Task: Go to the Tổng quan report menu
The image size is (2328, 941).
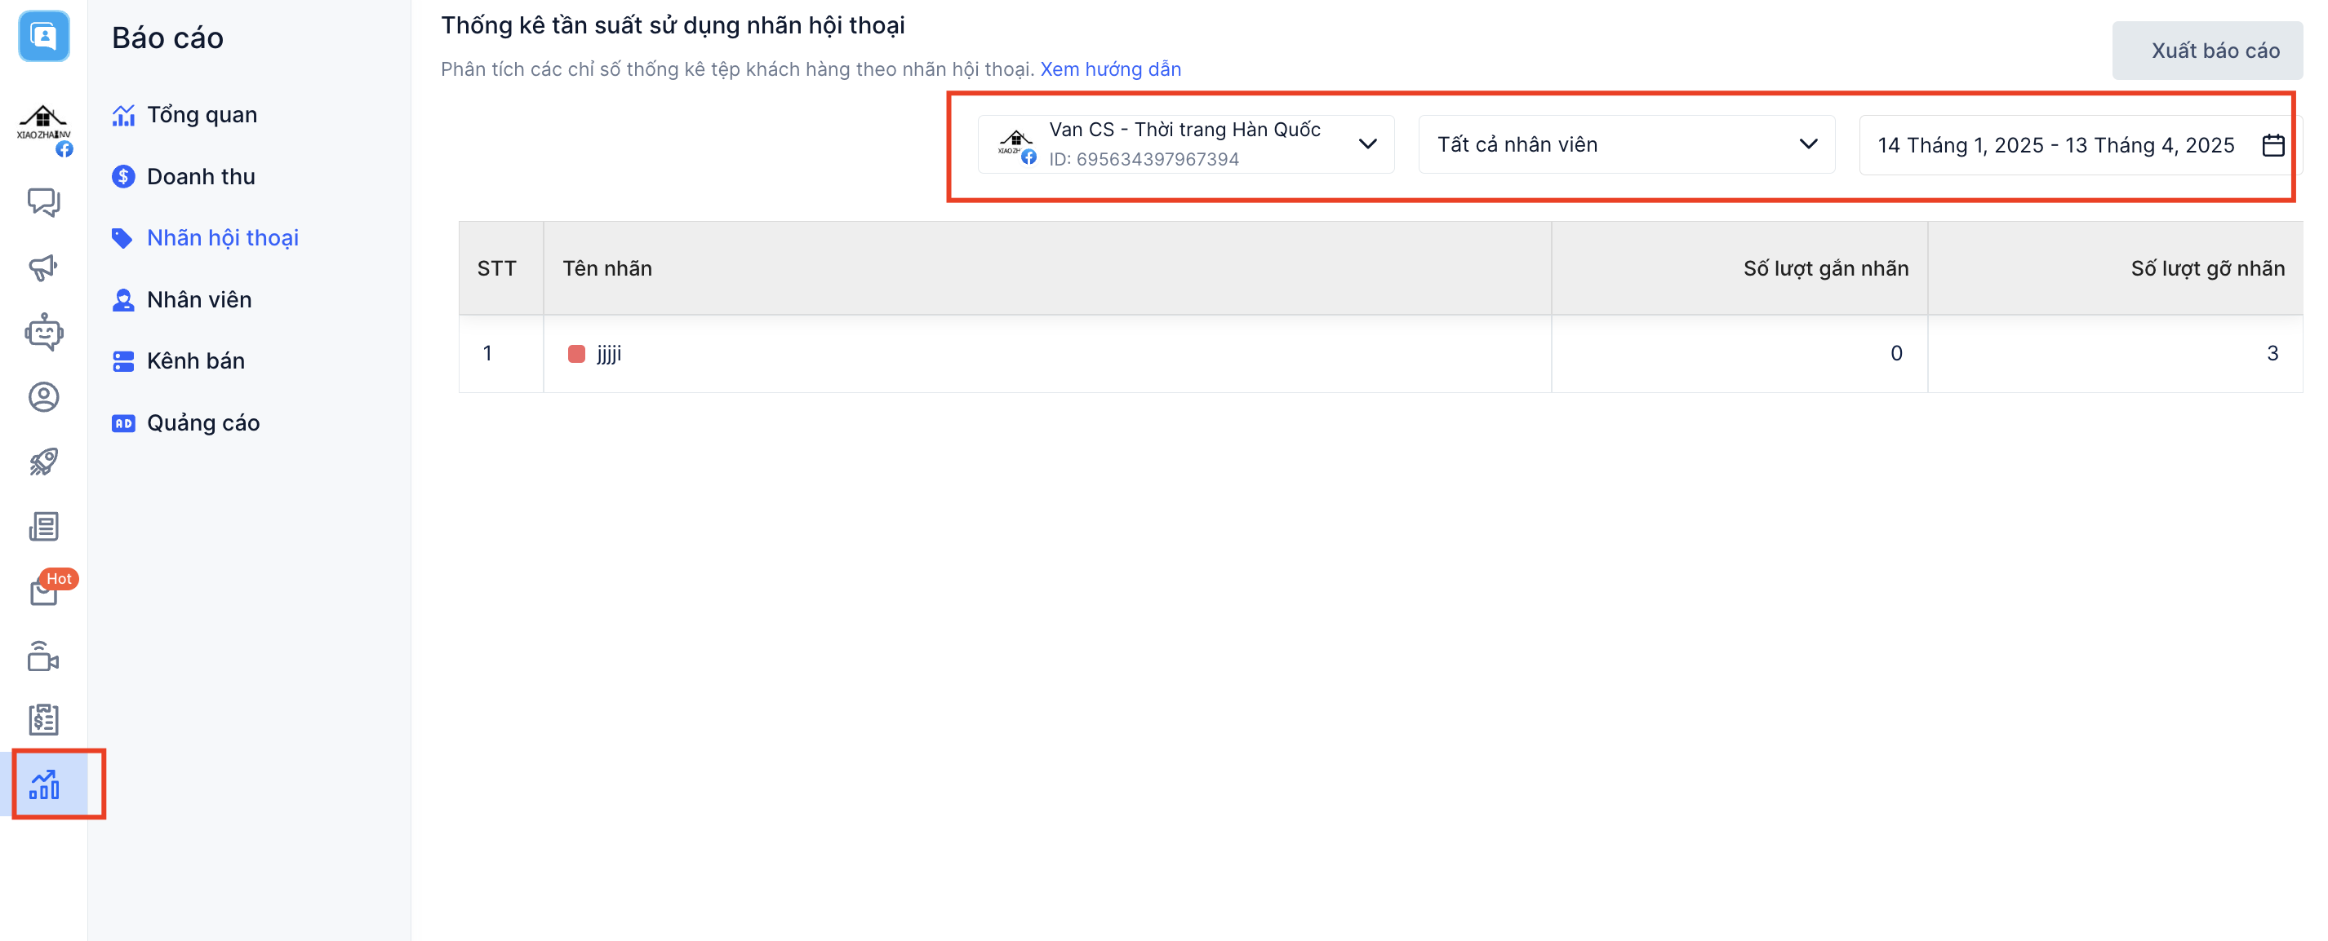Action: [x=202, y=115]
